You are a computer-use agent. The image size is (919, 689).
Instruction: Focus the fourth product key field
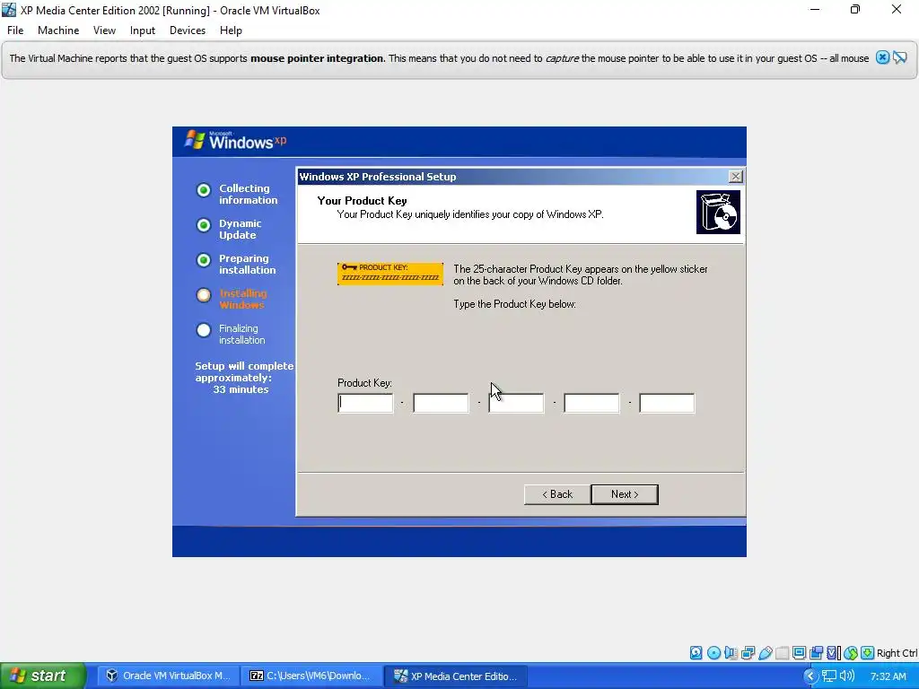pyautogui.click(x=591, y=403)
